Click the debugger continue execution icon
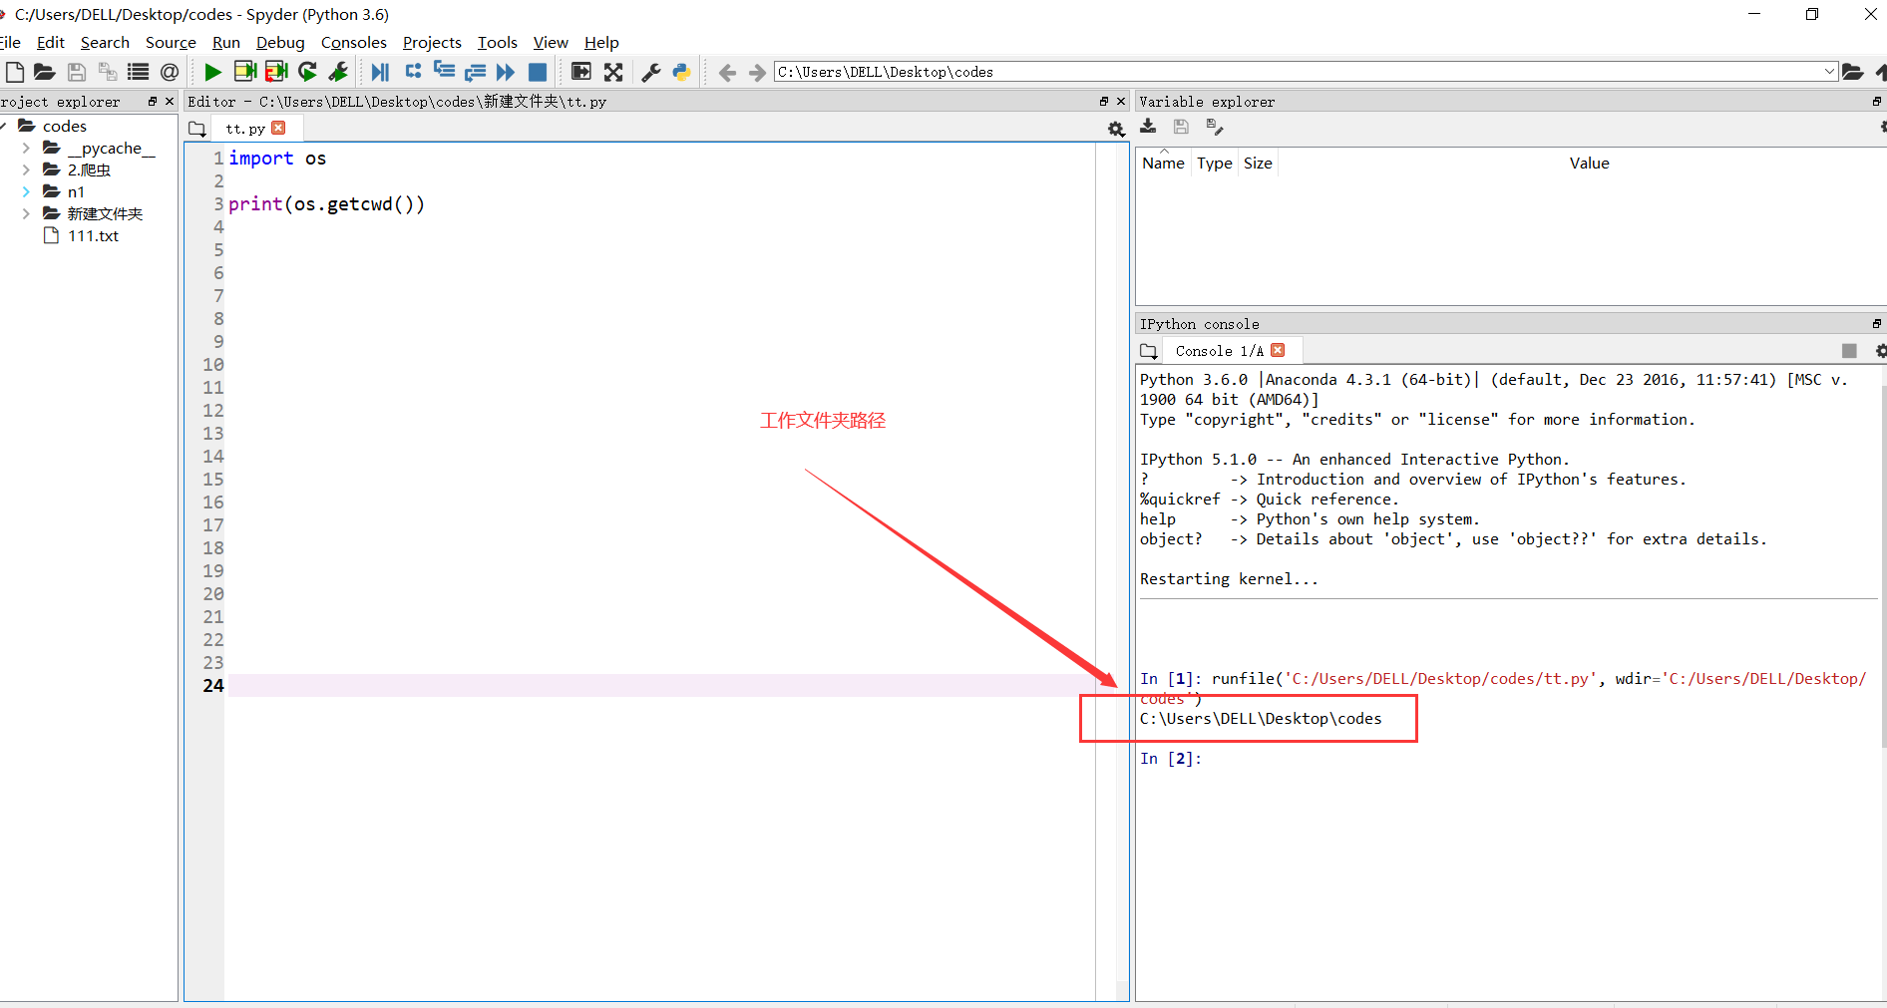Viewport: 1887px width, 1008px height. (x=506, y=72)
